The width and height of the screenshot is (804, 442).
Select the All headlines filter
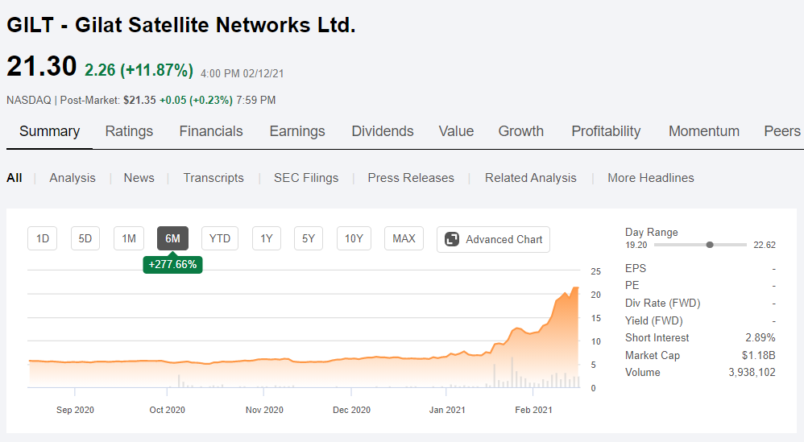[15, 178]
